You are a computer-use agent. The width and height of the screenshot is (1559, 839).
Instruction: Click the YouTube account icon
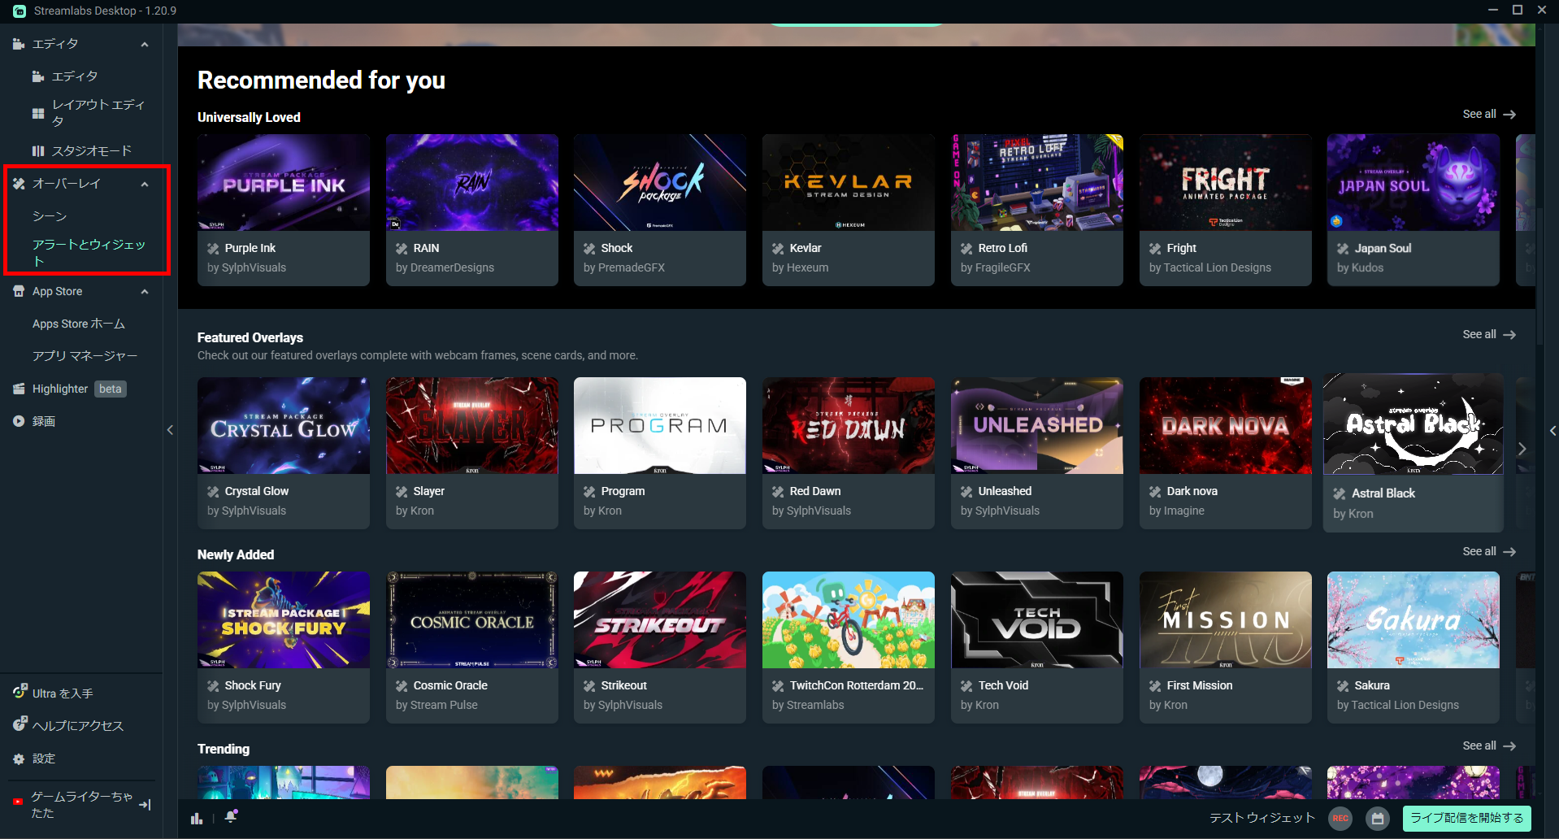tap(18, 802)
